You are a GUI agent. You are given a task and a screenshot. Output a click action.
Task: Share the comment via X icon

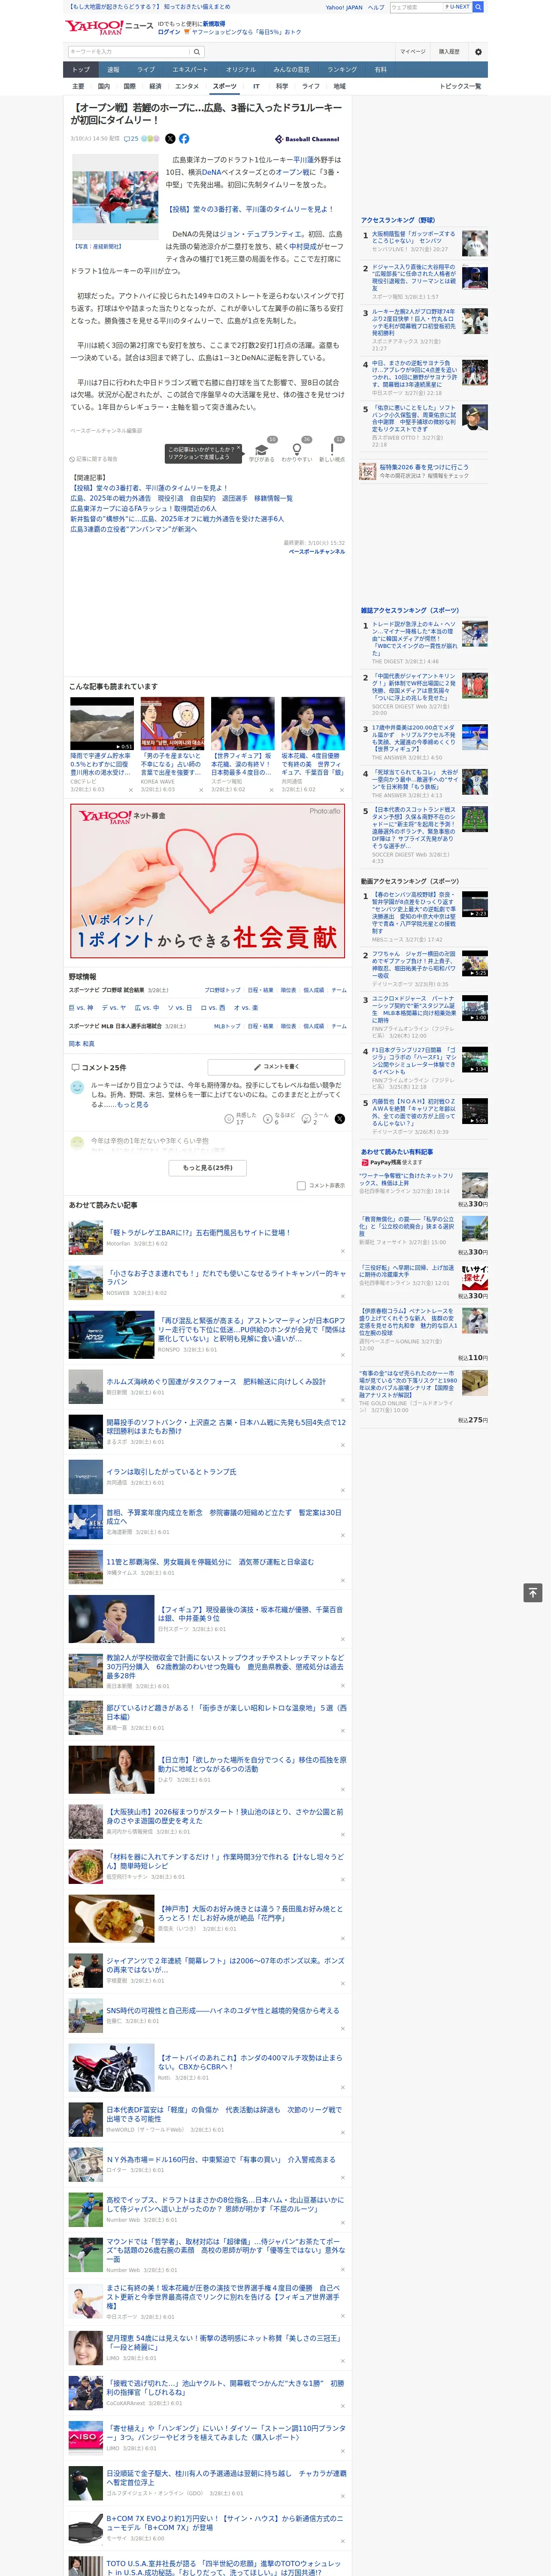tap(340, 1119)
